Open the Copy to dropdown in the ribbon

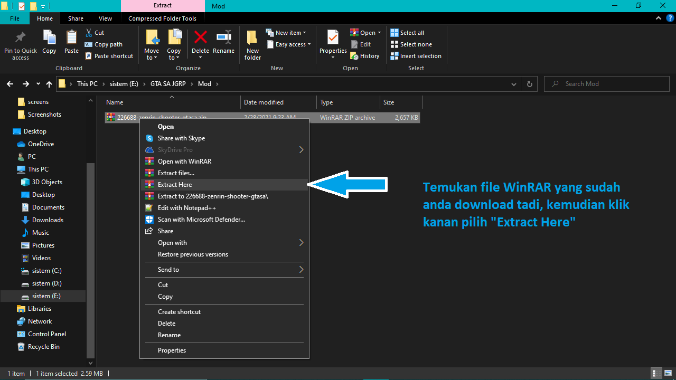(174, 45)
